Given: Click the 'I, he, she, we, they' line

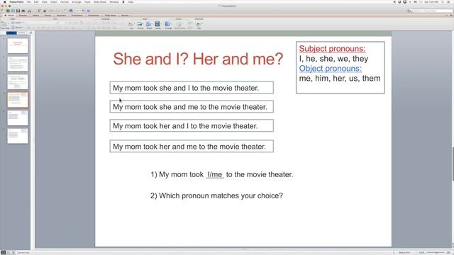Looking at the screenshot, I should pos(333,59).
